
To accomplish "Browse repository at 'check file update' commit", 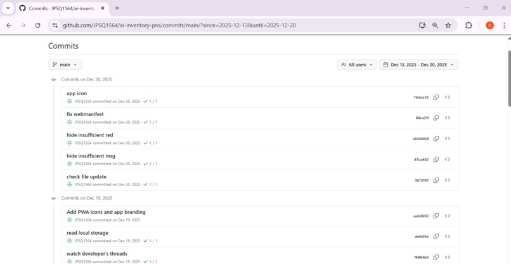I will (448, 180).
